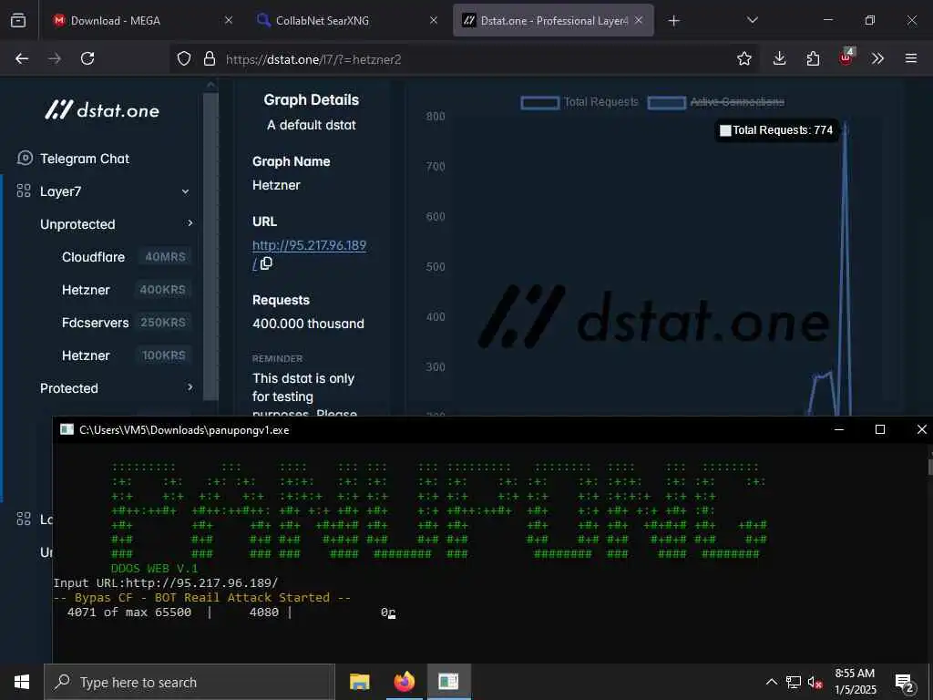Screen dimensions: 933x700
Task: Open the uBlock Origin extension icon
Action: pos(846,57)
